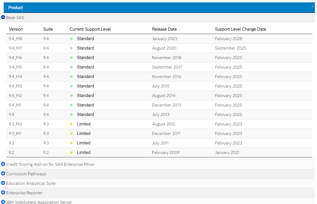Click the Base SAS product label

click(15, 17)
